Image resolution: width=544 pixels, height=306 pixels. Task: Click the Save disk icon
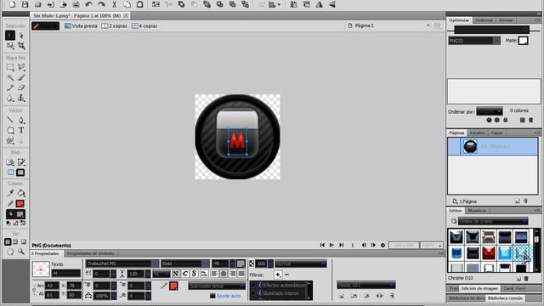[25, 4]
